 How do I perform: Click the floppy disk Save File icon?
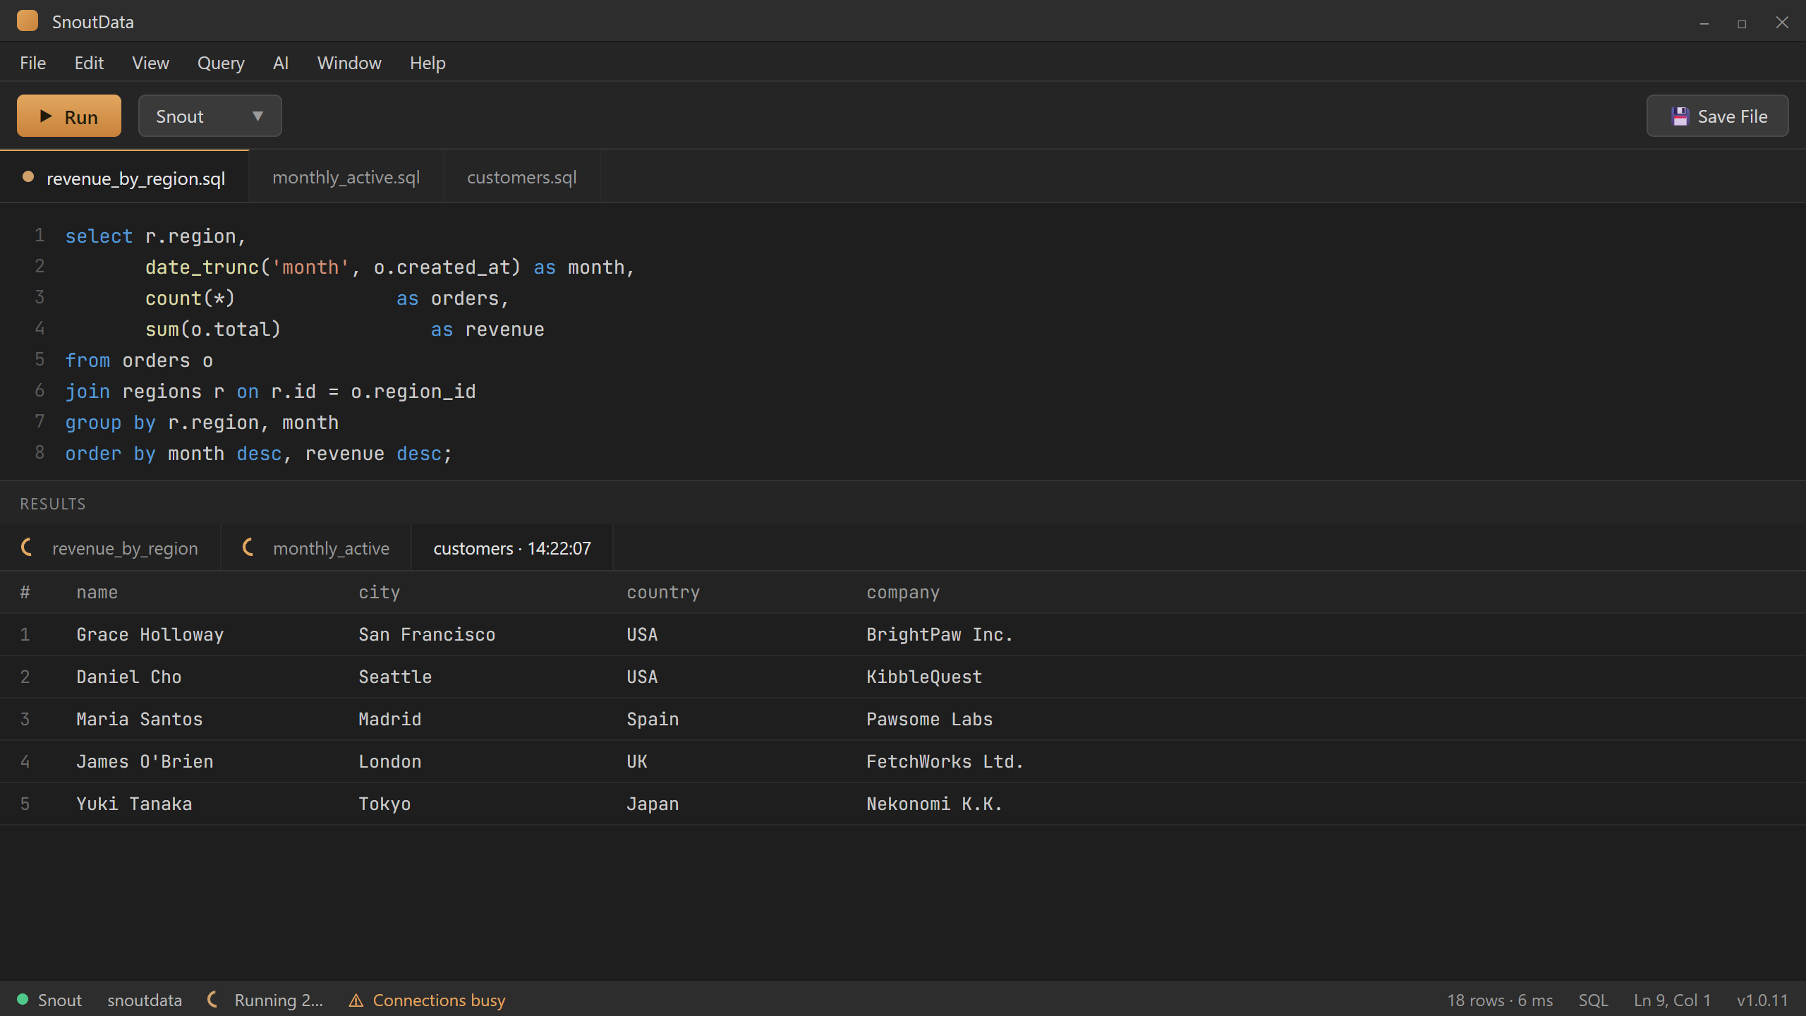(x=1680, y=116)
